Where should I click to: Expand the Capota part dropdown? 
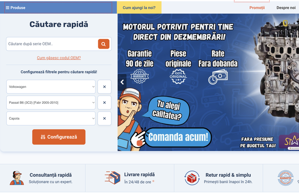(x=51, y=118)
